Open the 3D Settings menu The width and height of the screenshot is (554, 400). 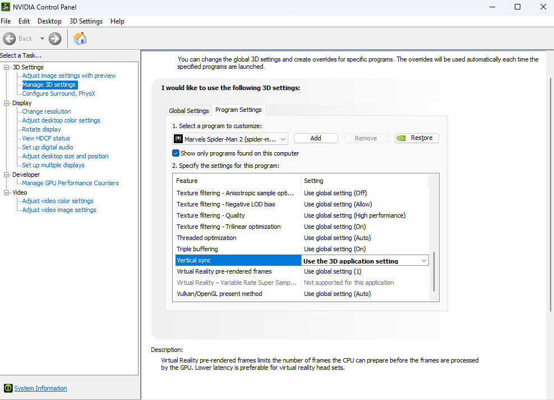point(86,21)
